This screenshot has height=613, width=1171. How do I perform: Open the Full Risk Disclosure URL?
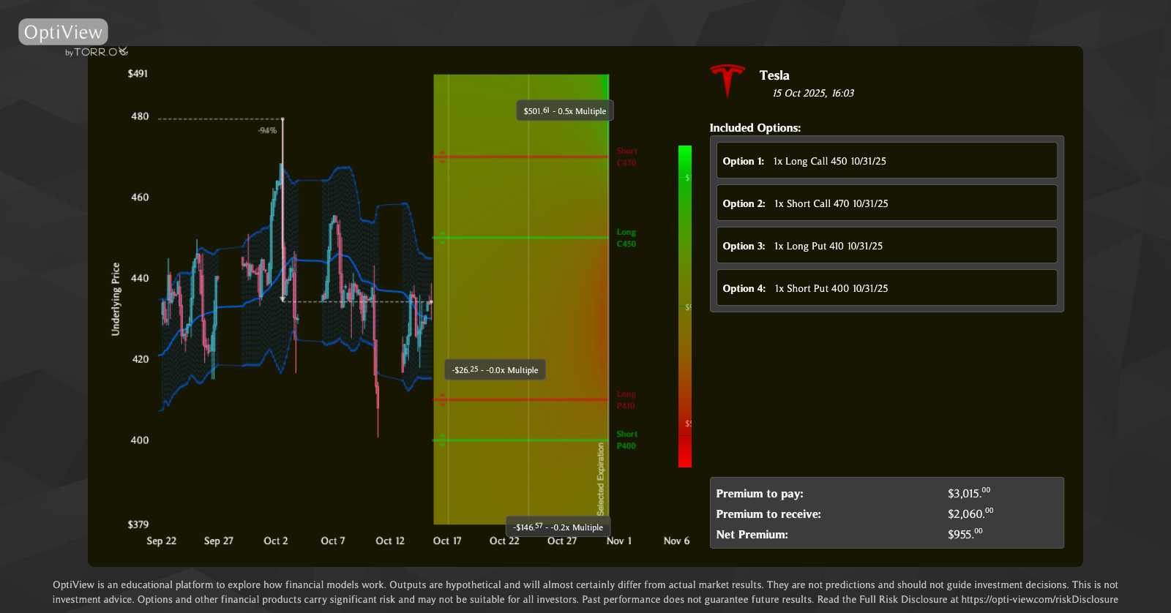[1039, 599]
